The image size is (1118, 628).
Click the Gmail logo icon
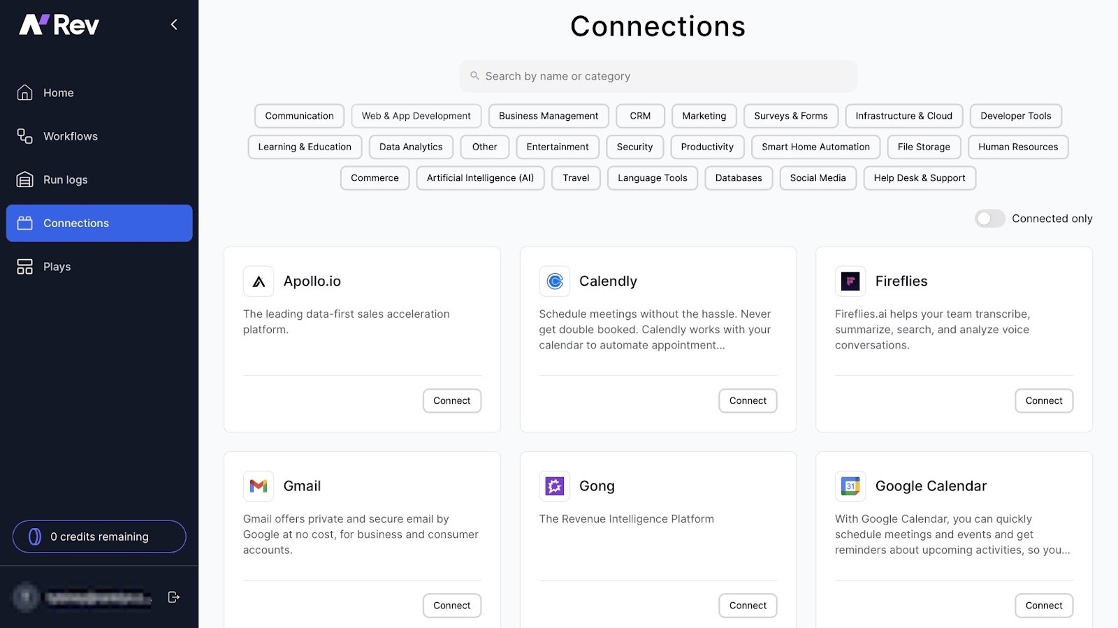[x=259, y=486]
